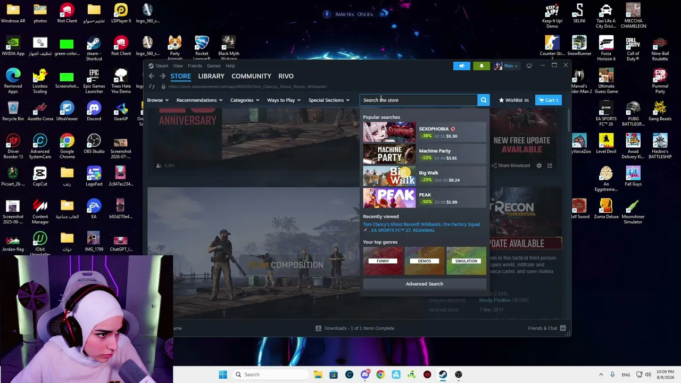Screen dimensions: 681x383
Task: Open Downloads status in Steam footer
Action: 355,328
